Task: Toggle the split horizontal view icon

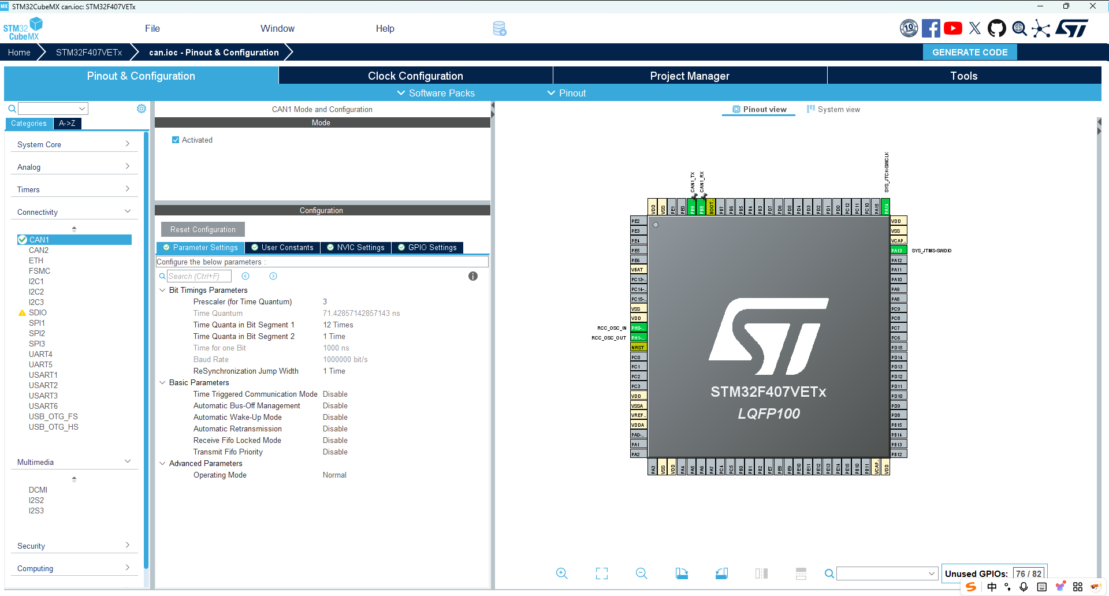Action: [x=801, y=573]
